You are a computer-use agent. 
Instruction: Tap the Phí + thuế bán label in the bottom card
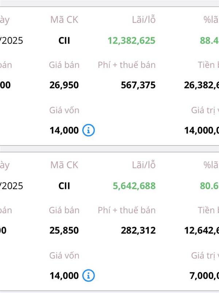(x=127, y=210)
